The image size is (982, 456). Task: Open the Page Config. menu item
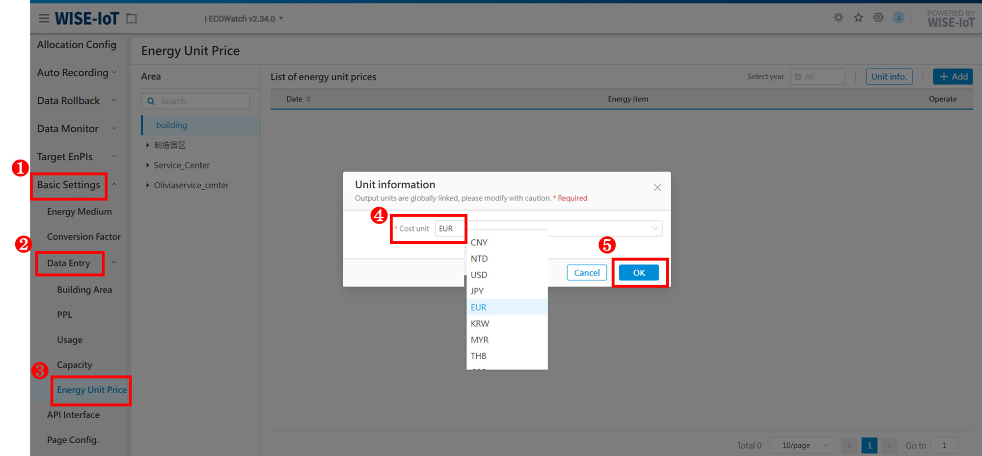click(73, 440)
